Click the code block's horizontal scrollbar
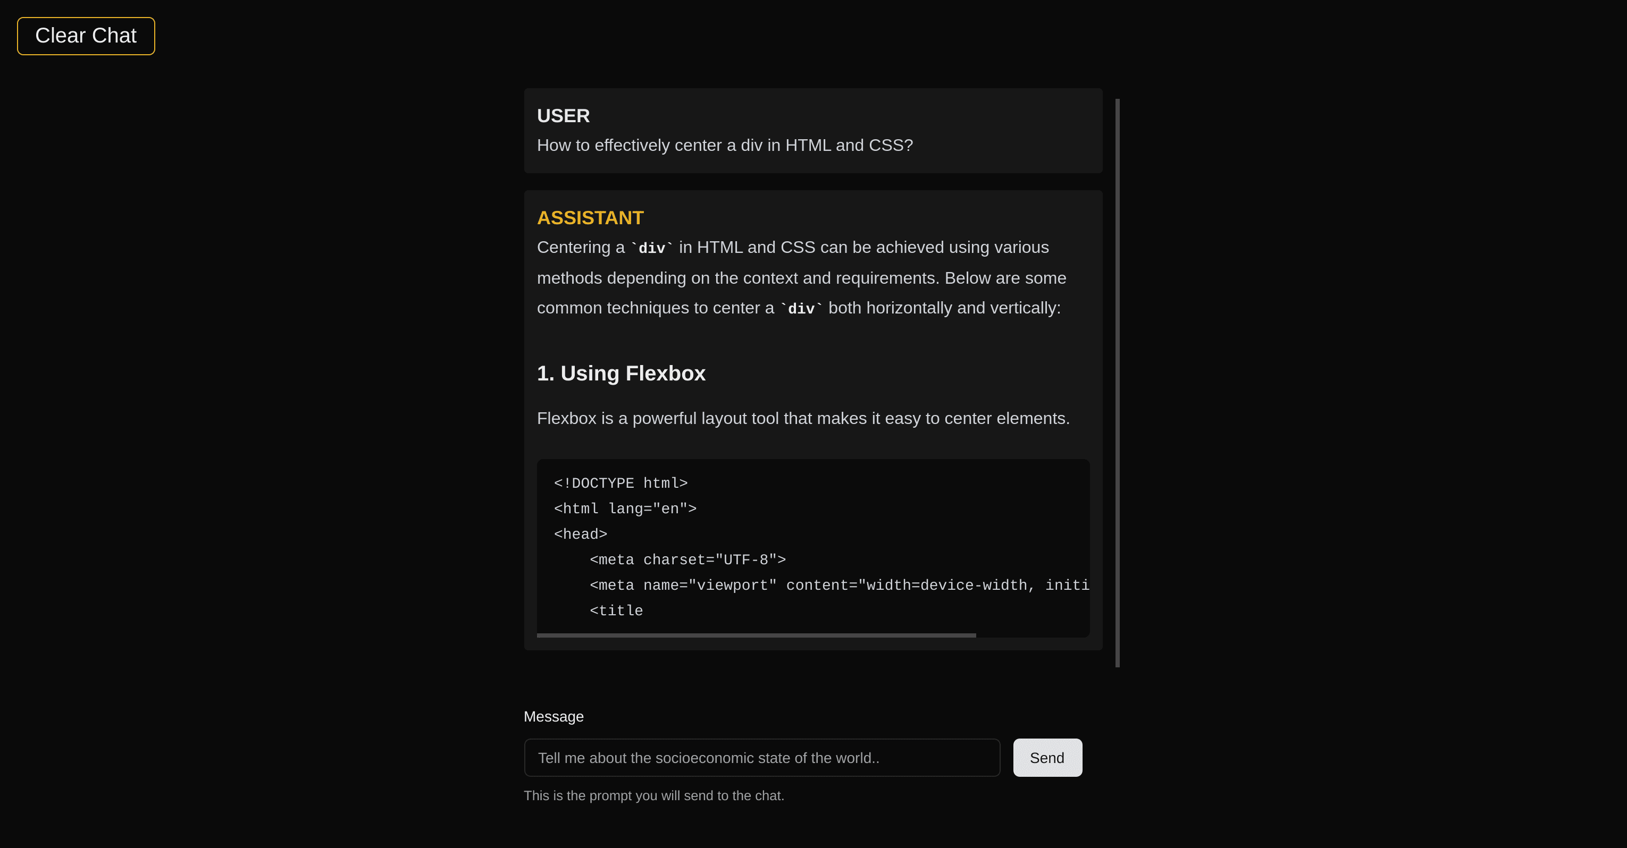Image resolution: width=1627 pixels, height=848 pixels. [x=756, y=635]
